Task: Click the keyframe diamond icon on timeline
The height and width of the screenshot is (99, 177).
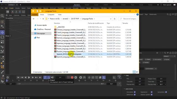Action: [7, 78]
